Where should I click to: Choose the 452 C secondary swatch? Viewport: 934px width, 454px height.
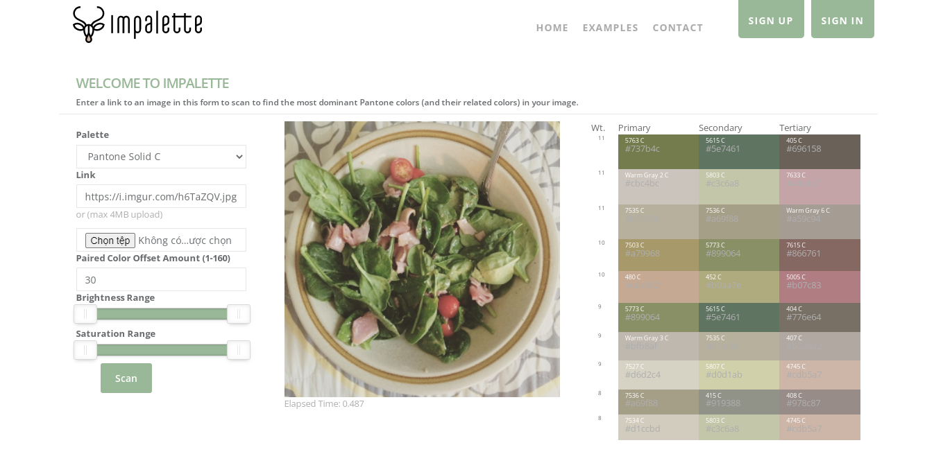click(738, 286)
